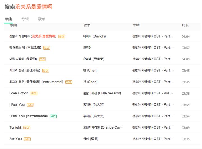Click SQ badge on Davichi's 没关系 是爱情啊 song
The image size is (202, 149).
tap(62, 36)
